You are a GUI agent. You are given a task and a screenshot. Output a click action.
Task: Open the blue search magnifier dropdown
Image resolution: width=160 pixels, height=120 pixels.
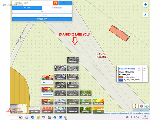click(x=65, y=3)
